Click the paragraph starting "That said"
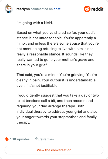The image size is (108, 159). [57, 80]
